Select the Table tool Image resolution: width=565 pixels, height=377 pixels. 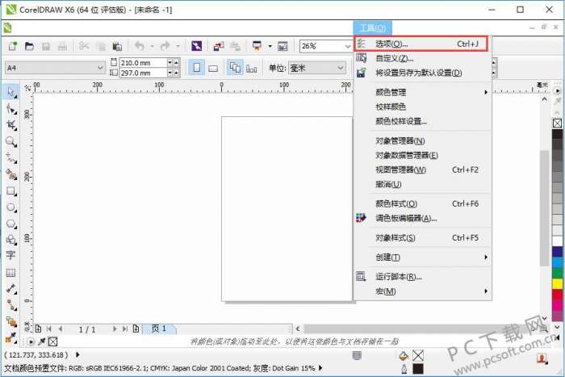click(x=10, y=273)
